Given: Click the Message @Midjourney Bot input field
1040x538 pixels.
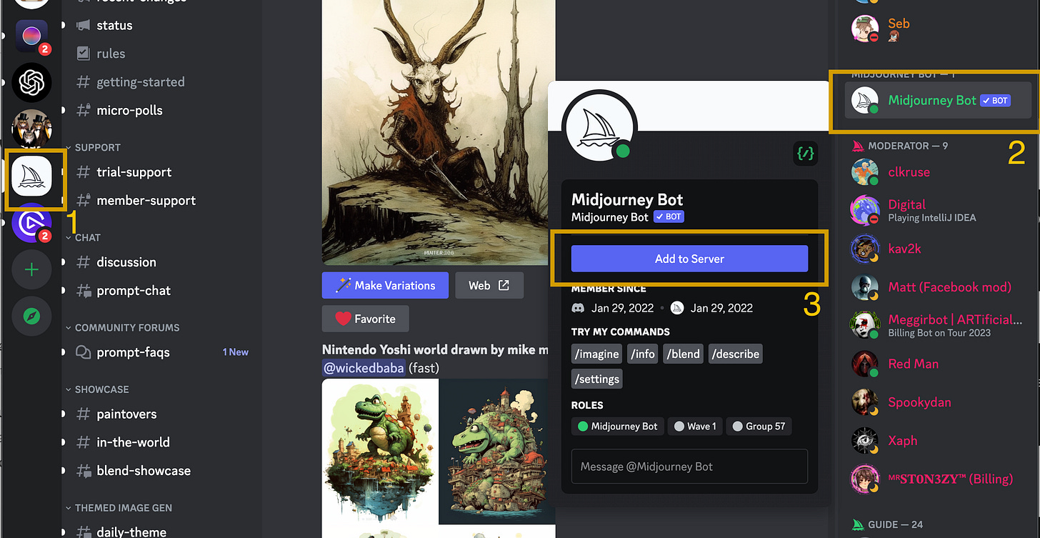Looking at the screenshot, I should click(689, 467).
